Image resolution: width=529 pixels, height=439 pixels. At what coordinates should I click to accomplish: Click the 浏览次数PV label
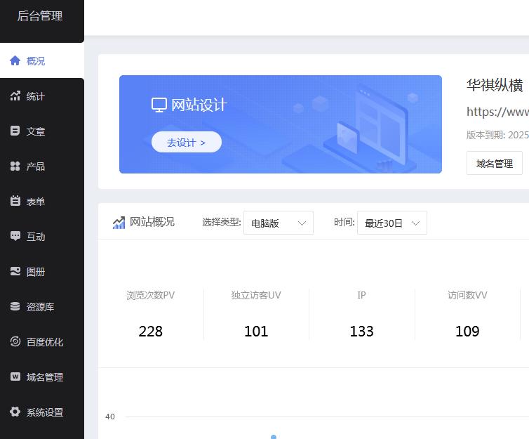click(x=150, y=295)
